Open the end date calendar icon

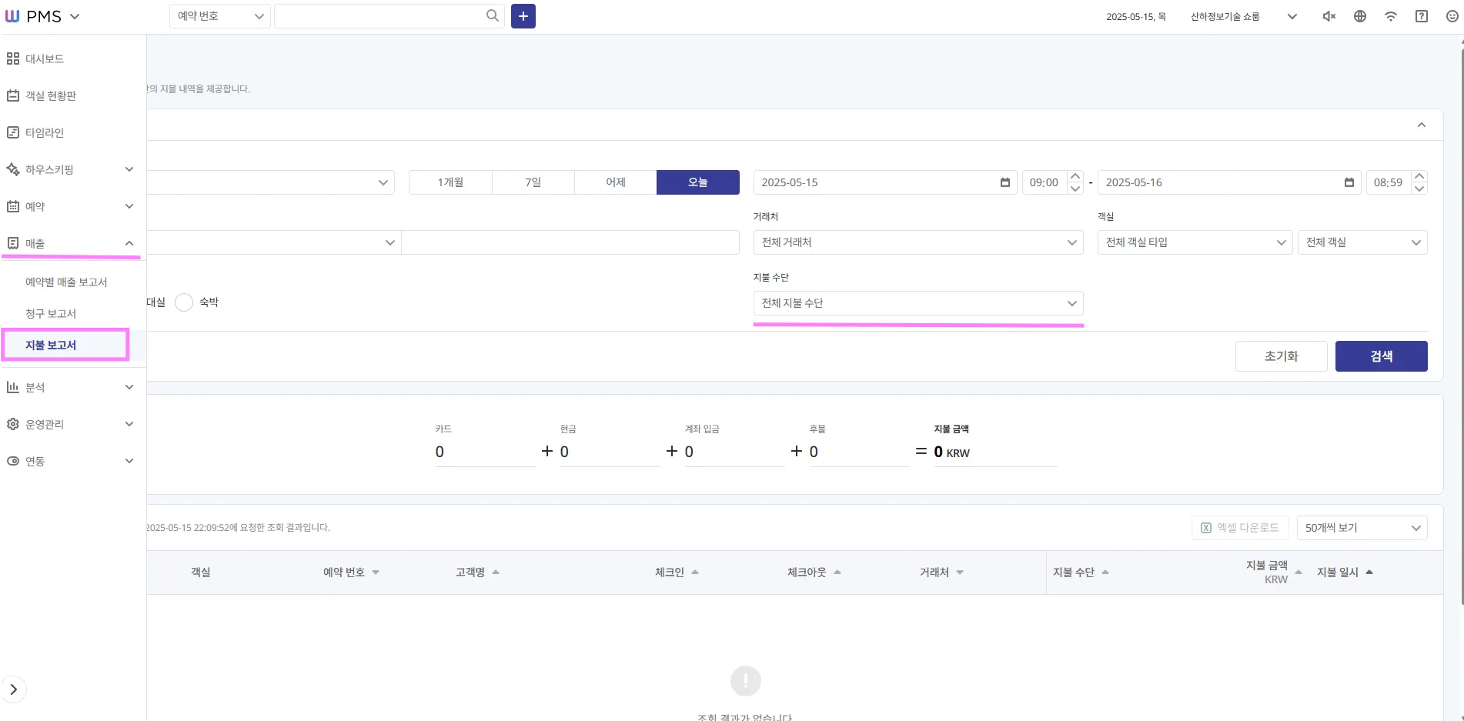(1349, 182)
